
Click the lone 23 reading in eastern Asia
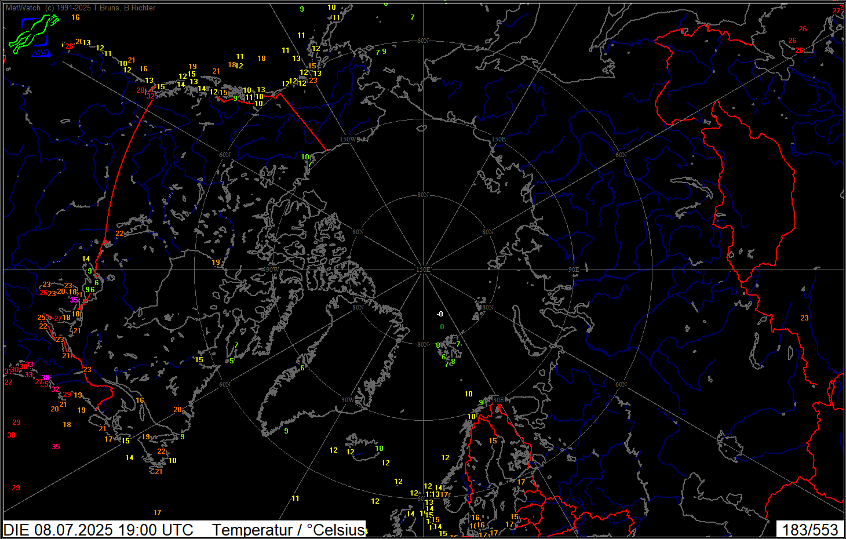click(804, 318)
